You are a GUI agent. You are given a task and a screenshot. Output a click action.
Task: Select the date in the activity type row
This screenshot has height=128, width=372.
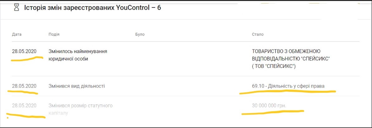coord(24,86)
